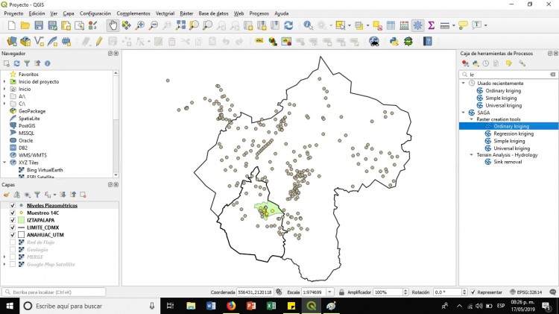Open the Ráster menu
Image resolution: width=559 pixels, height=314 pixels.
(186, 13)
